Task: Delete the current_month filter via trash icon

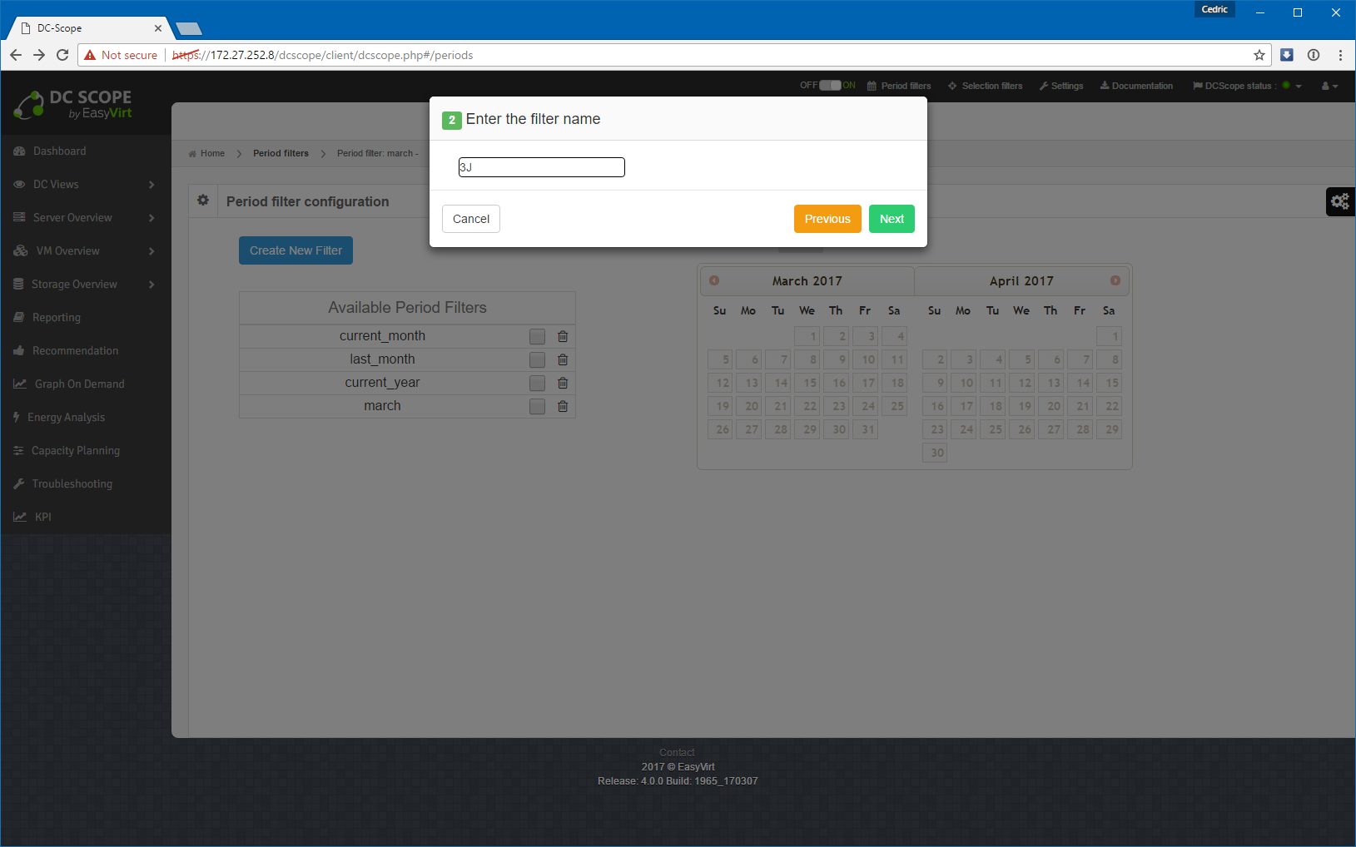Action: (x=563, y=336)
